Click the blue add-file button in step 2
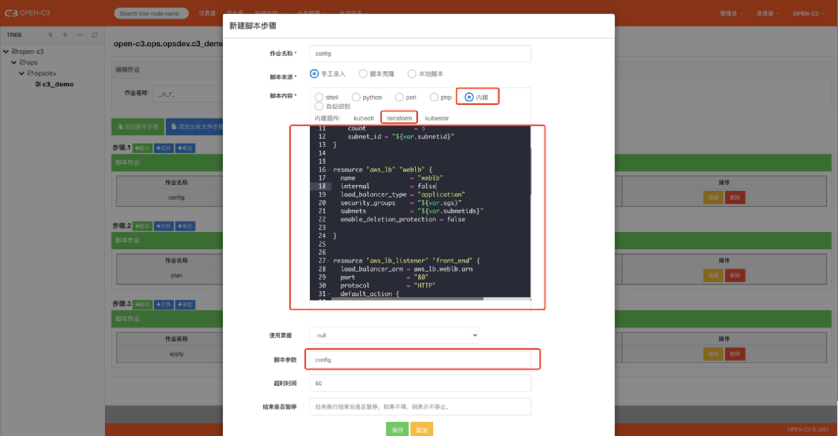 point(164,226)
